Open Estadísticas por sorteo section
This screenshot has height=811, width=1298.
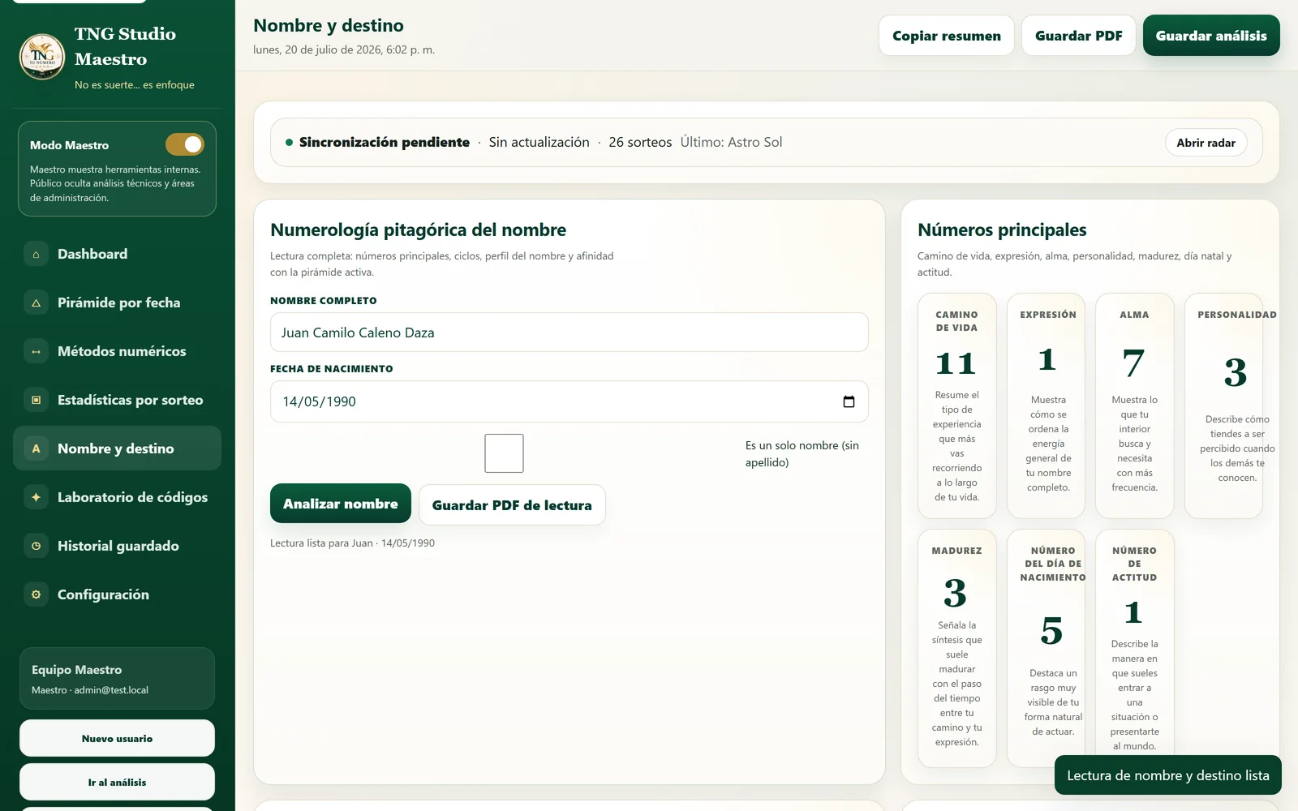coord(117,400)
